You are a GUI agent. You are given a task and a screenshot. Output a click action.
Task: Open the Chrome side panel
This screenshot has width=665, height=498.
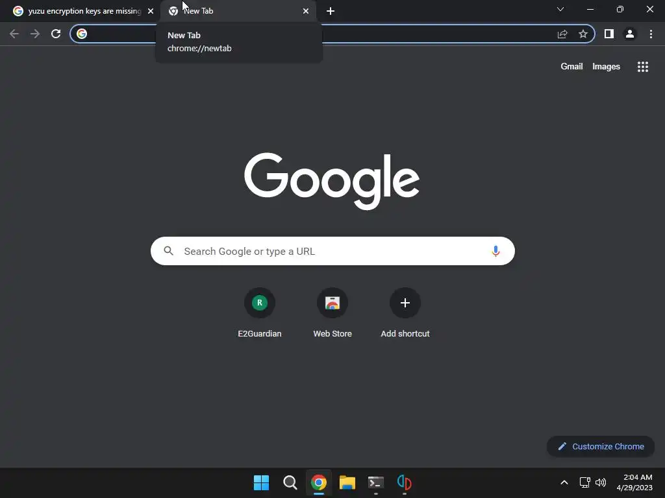coord(609,34)
